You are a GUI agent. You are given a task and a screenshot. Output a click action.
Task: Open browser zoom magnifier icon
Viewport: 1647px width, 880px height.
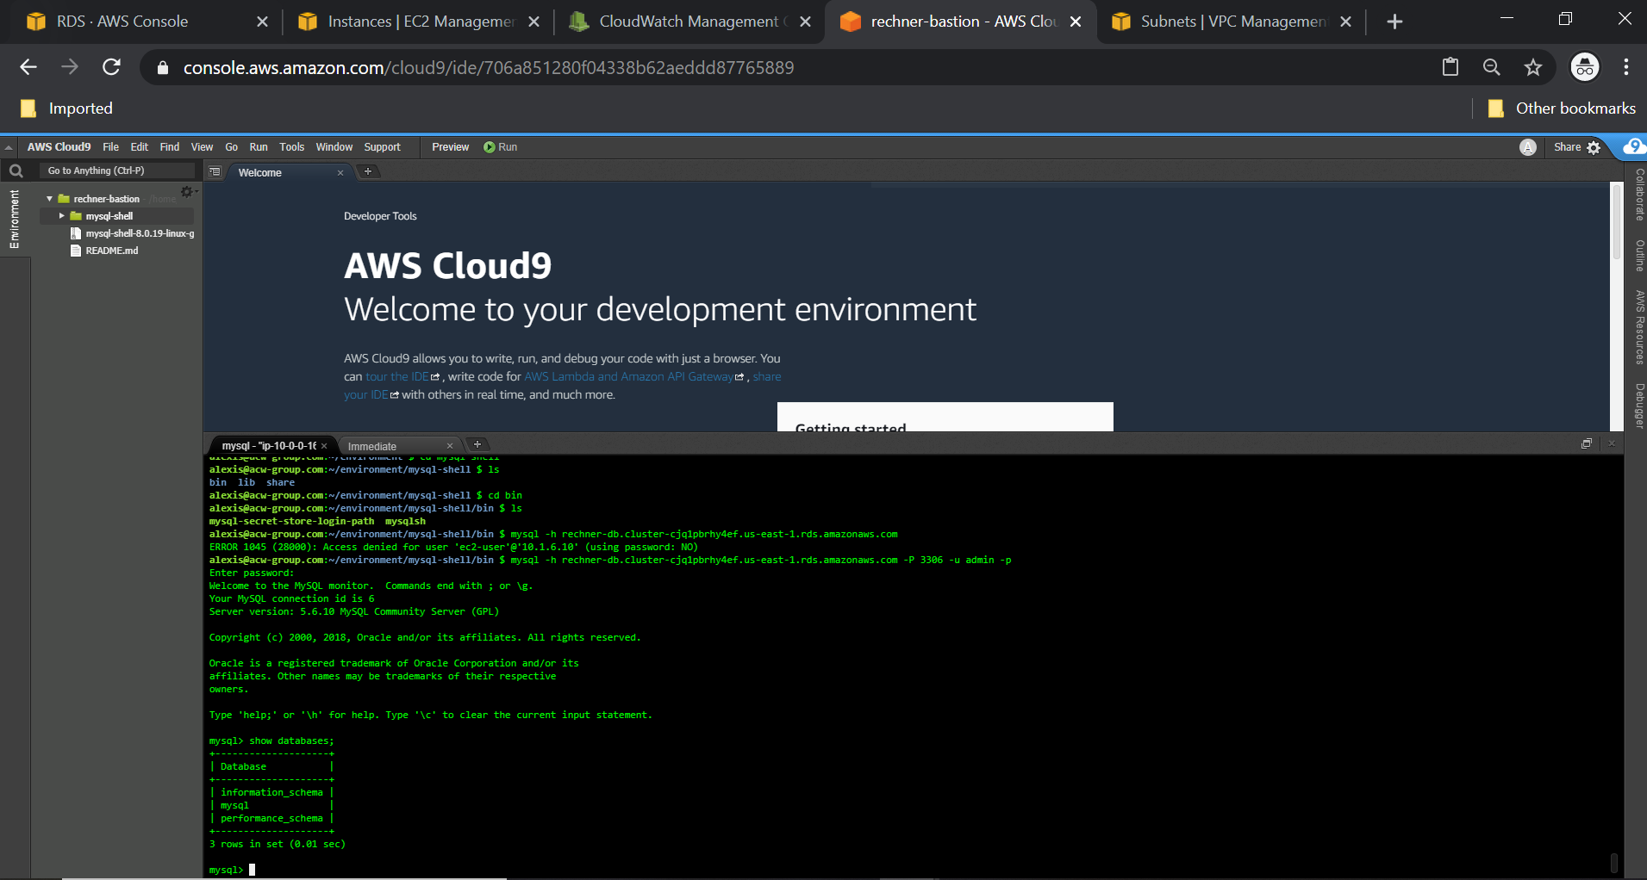tap(1491, 67)
